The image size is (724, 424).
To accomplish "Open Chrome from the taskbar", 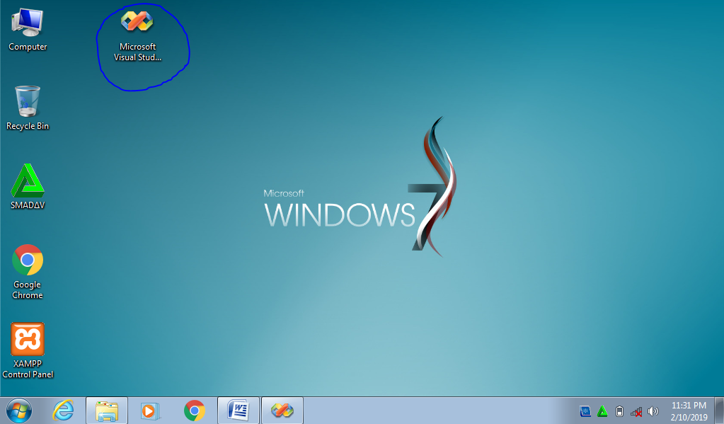I will point(195,411).
